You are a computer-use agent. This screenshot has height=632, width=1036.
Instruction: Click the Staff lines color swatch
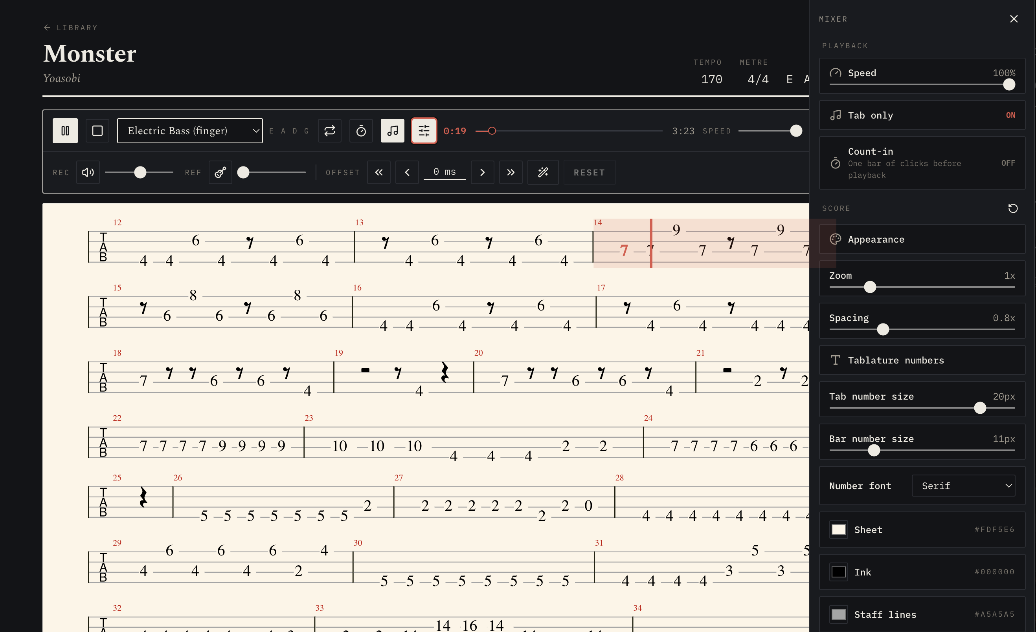click(x=838, y=614)
